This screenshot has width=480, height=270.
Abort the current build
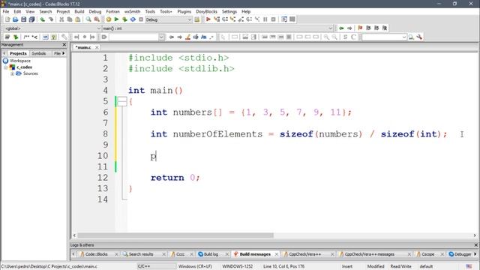[141, 19]
